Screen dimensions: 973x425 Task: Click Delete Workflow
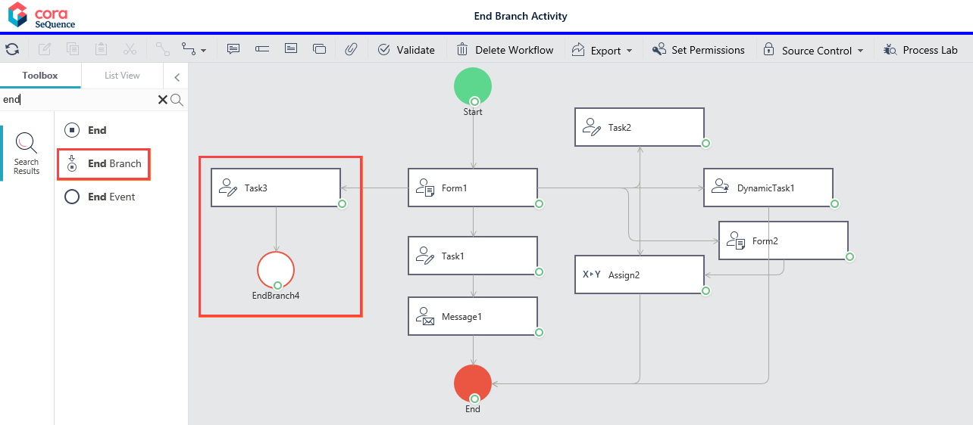tap(505, 50)
